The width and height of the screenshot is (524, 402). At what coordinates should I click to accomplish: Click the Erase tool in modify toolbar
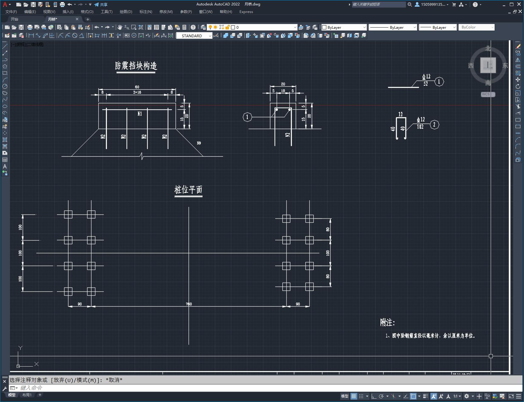(x=518, y=46)
